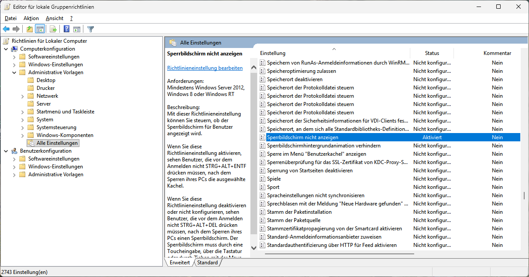Expand the Netzwerk folder
The image size is (529, 277).
pyautogui.click(x=22, y=96)
